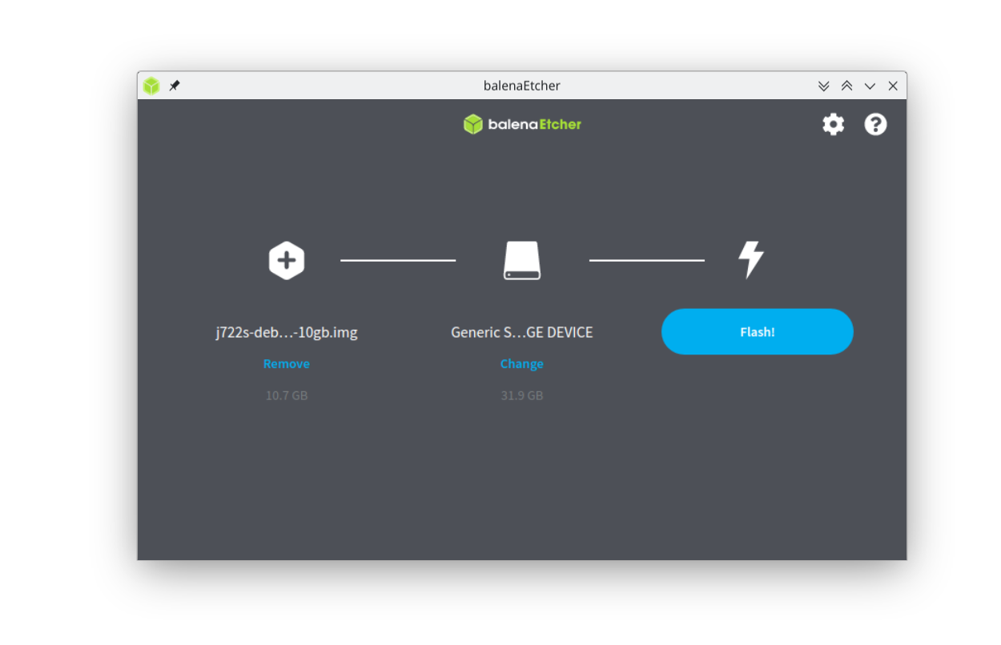Open the Etcher settings gear
Viewport: 1001px width, 645px height.
coord(833,124)
